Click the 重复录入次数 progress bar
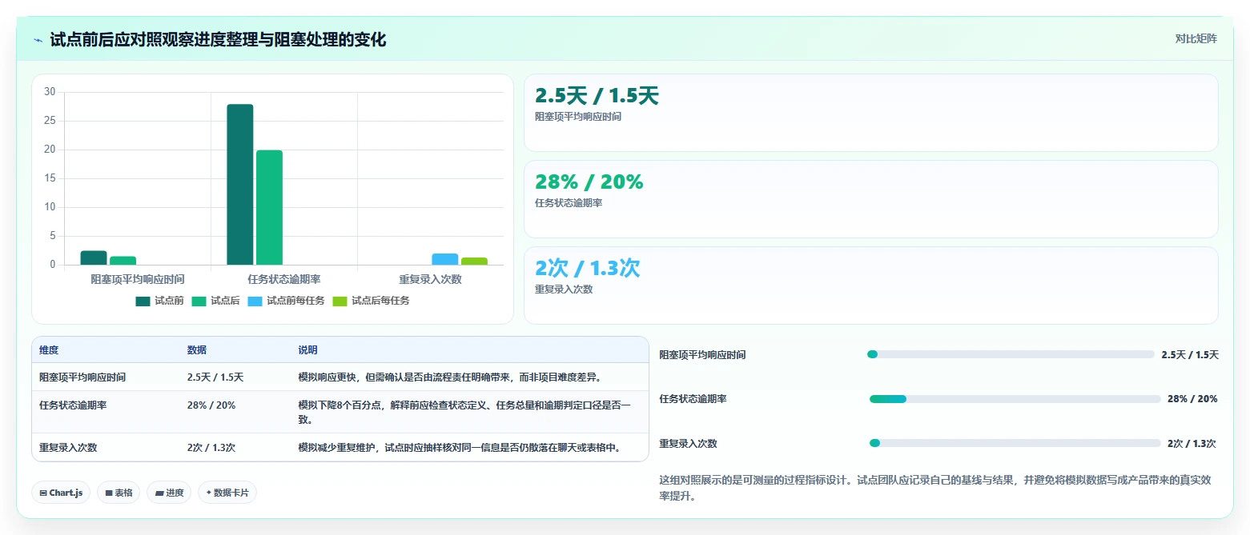1250x535 pixels. tap(1015, 443)
